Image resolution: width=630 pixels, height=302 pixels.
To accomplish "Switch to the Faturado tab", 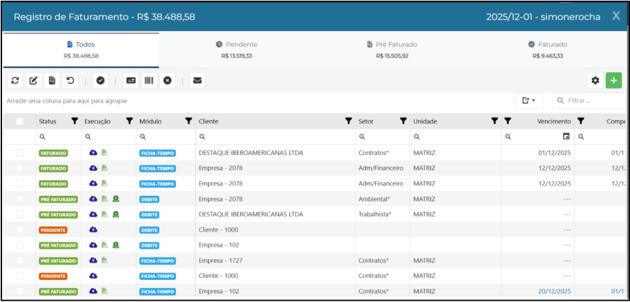I will tap(548, 50).
